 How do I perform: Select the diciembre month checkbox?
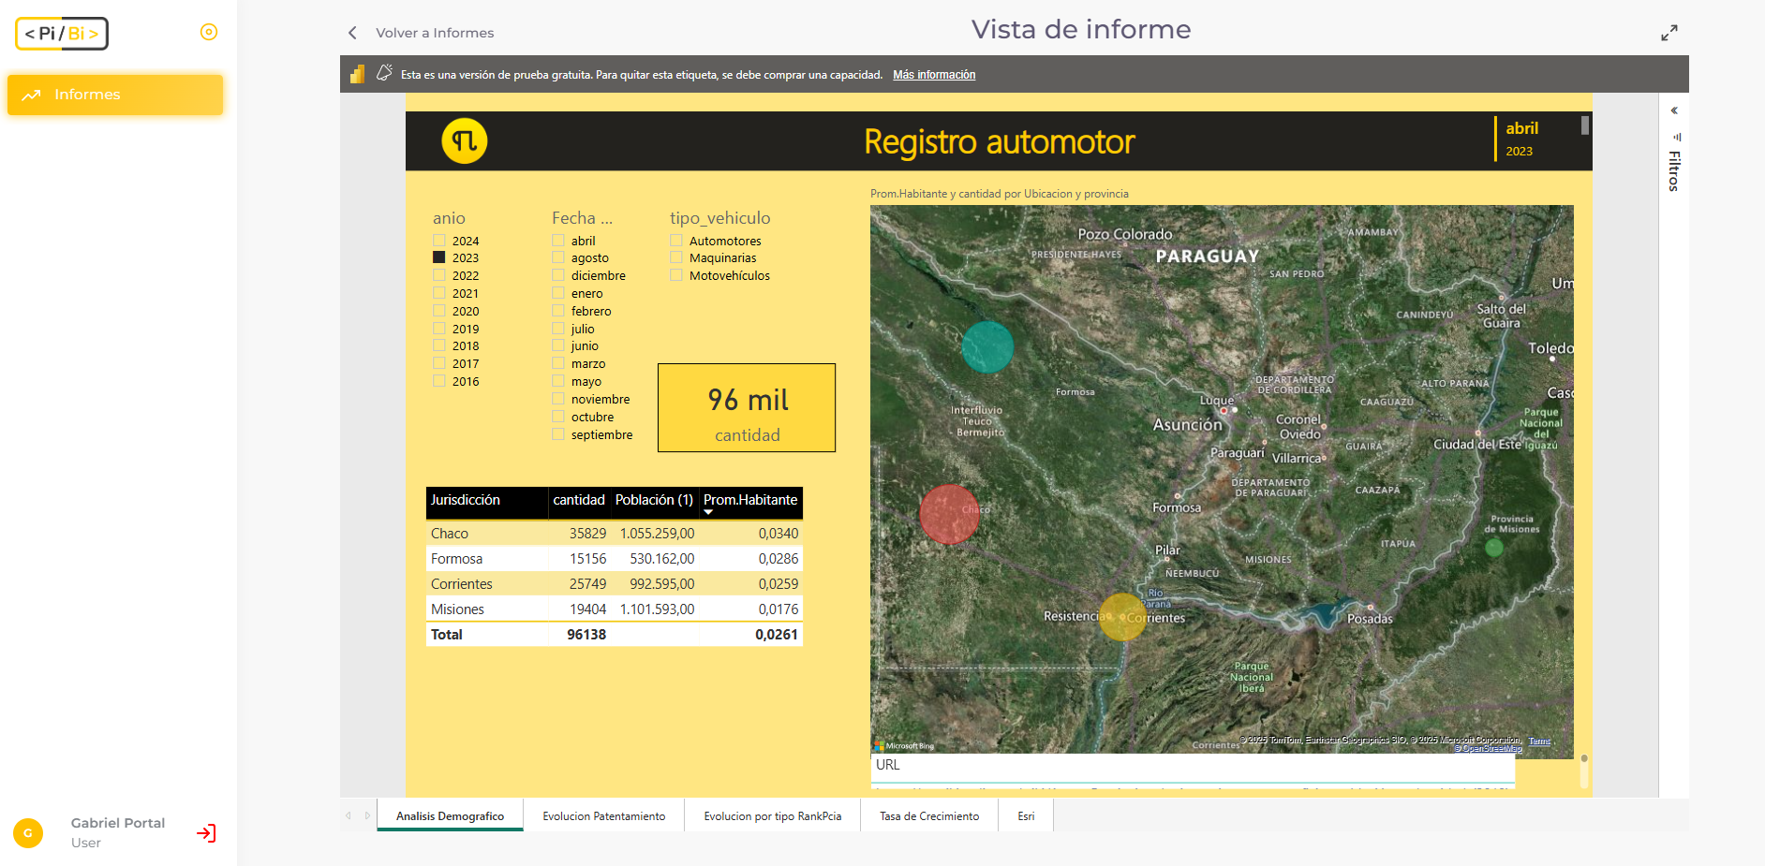[x=558, y=275]
